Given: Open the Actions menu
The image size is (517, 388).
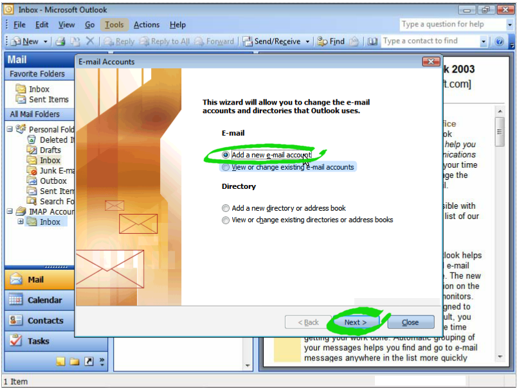Looking at the screenshot, I should pyautogui.click(x=147, y=24).
